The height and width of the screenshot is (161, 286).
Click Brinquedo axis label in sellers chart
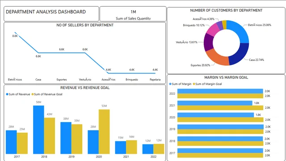click(132, 80)
